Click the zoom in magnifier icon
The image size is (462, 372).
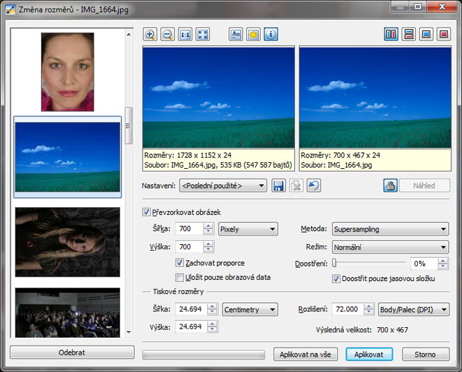[x=150, y=35]
